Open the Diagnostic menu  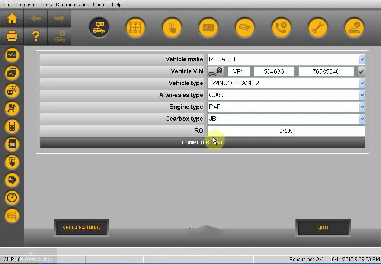25,4
